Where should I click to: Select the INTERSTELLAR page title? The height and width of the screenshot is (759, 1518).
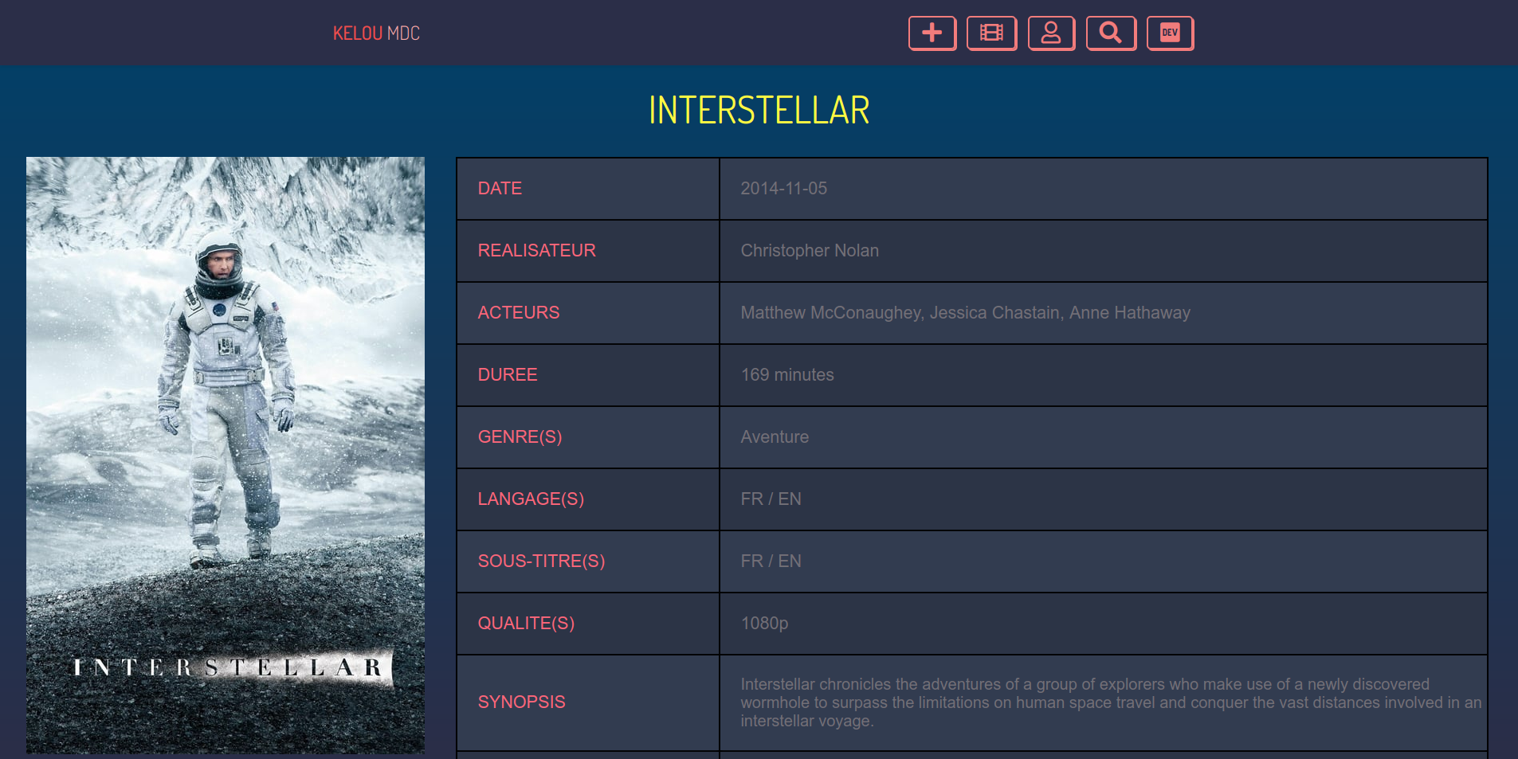click(x=759, y=110)
